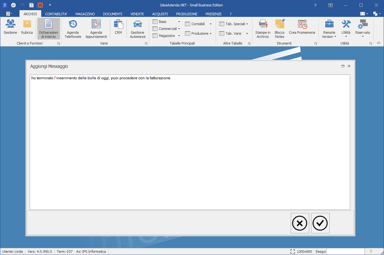384x255 pixels.
Task: Switch to the PRODUZIONE ribbon tab
Action: click(x=187, y=14)
